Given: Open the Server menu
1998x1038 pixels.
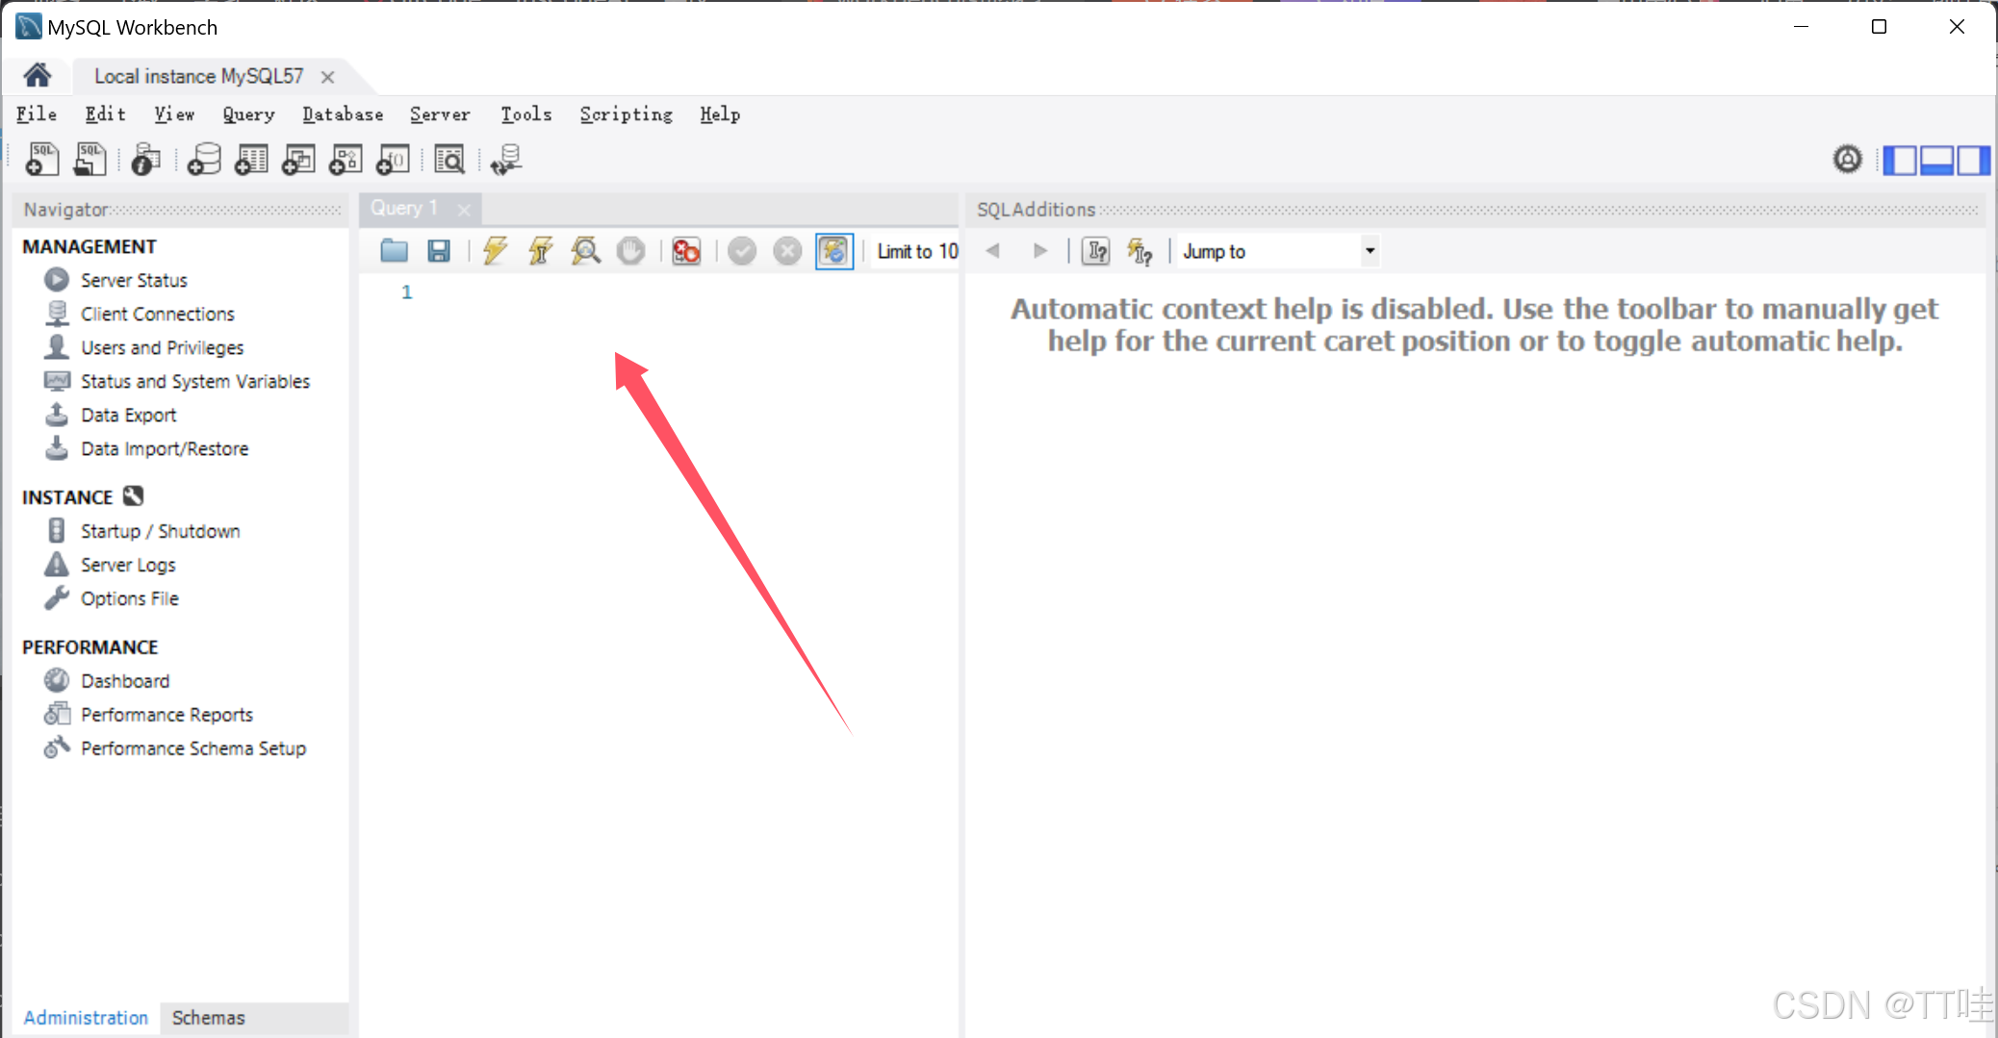Looking at the screenshot, I should click(440, 114).
